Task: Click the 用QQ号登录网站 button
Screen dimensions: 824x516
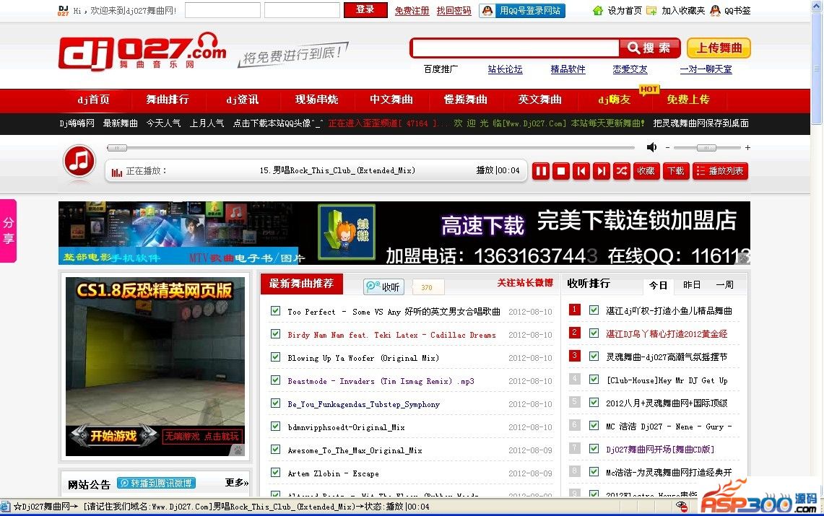Action: tap(522, 11)
